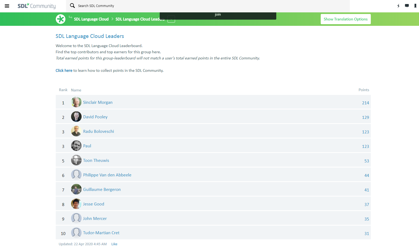The image size is (419, 249).
Task: View Tudor-Martian Cret's 31 points
Action: [367, 233]
